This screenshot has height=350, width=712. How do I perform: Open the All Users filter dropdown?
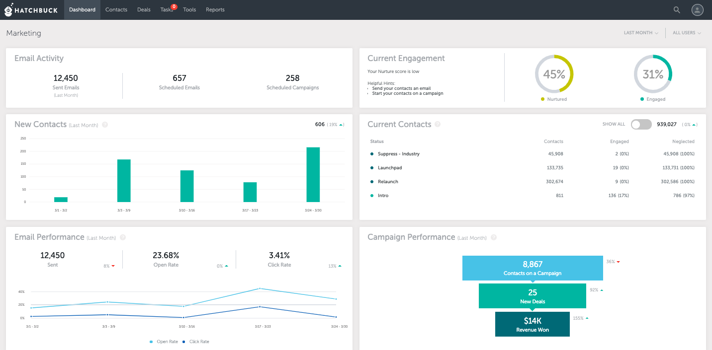[687, 33]
